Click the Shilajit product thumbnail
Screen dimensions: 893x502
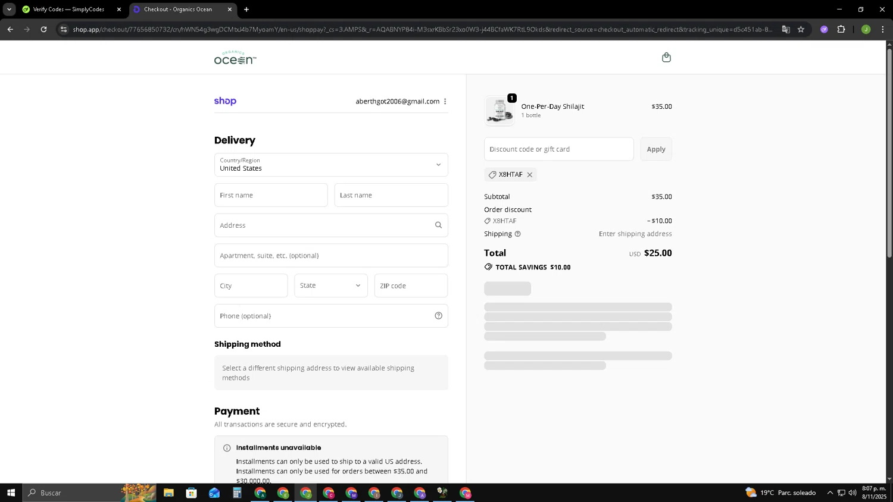[x=499, y=111]
